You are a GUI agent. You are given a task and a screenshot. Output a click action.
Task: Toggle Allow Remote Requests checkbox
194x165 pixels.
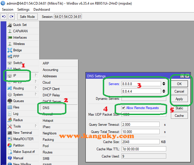[123, 108]
